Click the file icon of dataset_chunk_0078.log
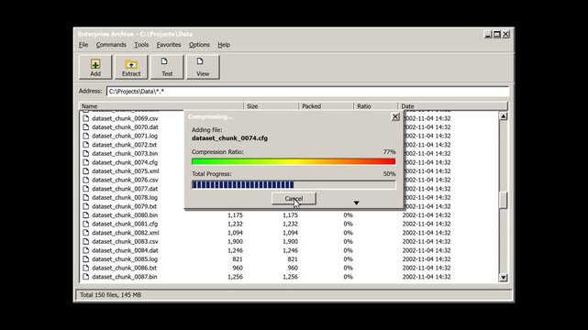 click(86, 197)
